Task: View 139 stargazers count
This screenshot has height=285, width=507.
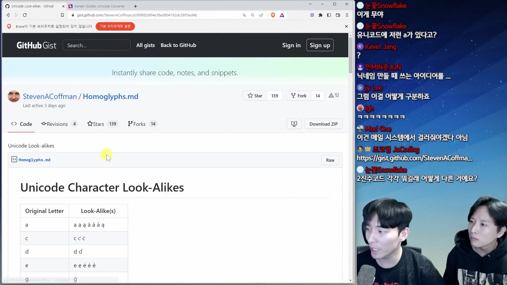Action: click(x=275, y=96)
